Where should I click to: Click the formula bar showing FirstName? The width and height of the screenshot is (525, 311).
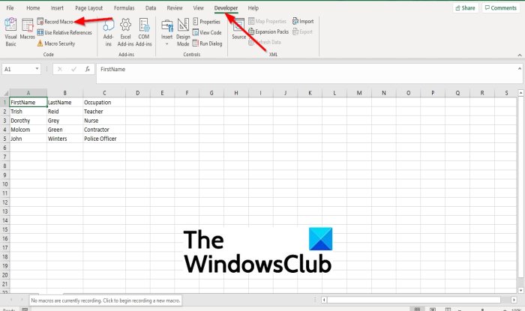click(x=305, y=73)
